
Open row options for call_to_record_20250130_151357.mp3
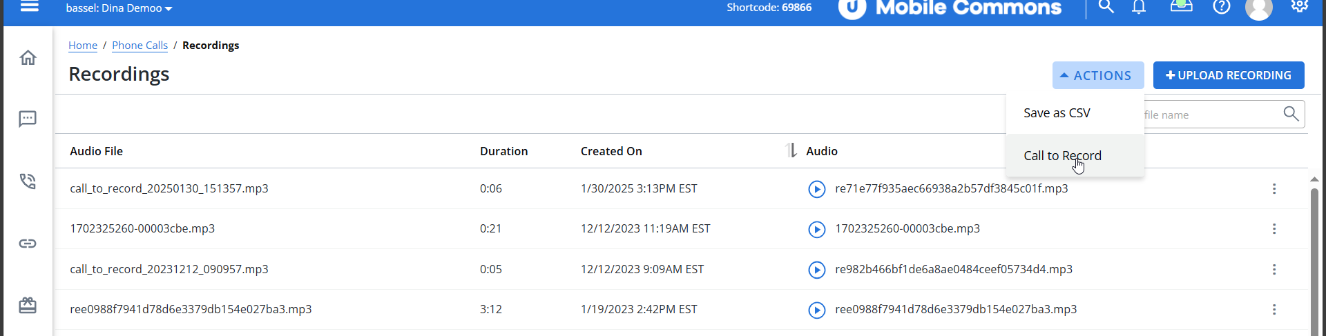(x=1274, y=188)
